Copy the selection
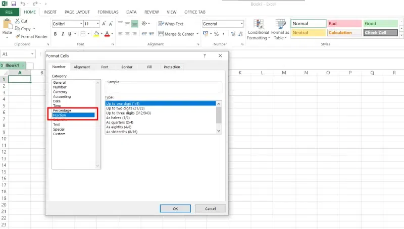The image size is (404, 229). [x=23, y=29]
